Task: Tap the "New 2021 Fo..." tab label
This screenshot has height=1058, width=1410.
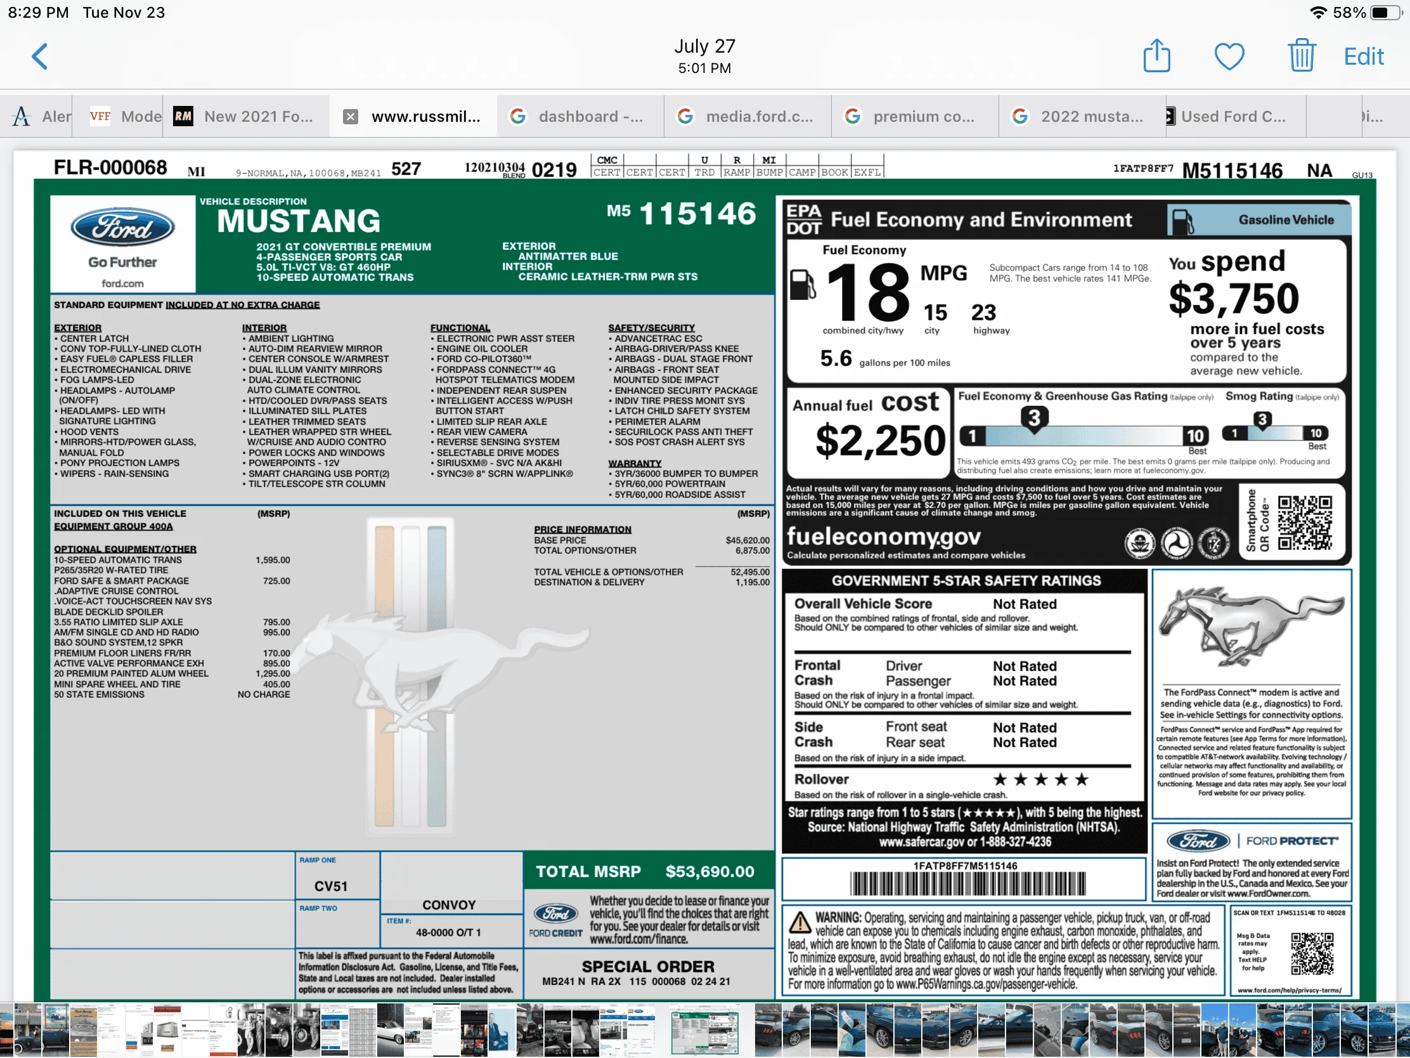Action: coord(258,116)
